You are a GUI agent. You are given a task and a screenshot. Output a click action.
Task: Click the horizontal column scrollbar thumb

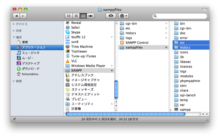(x=125, y=114)
